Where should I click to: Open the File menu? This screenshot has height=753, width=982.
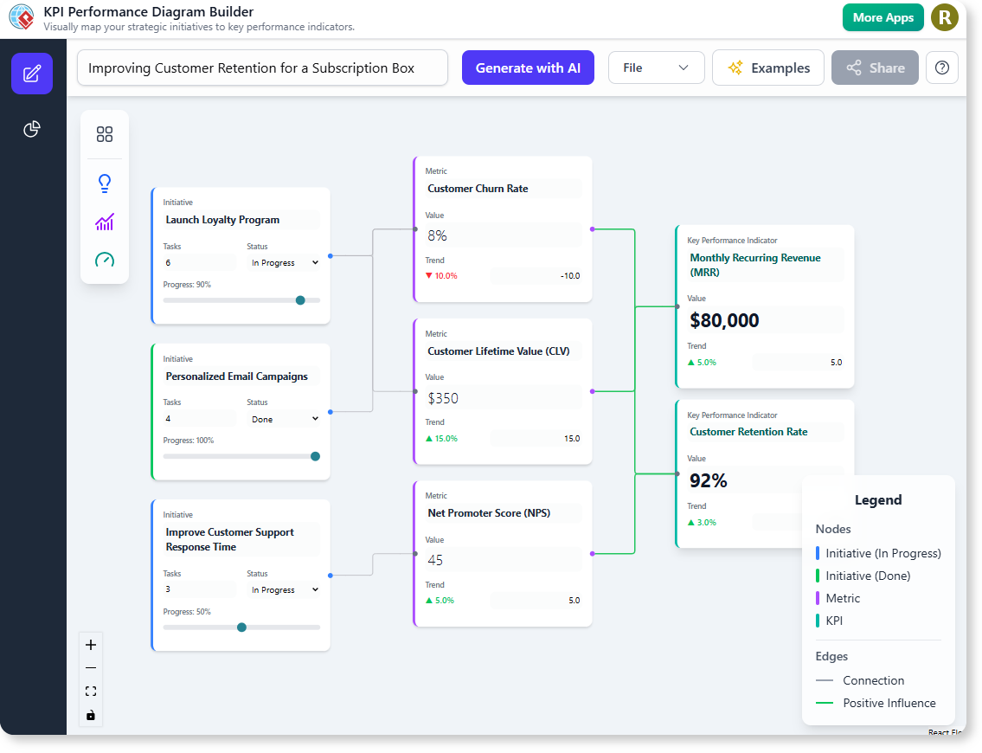[656, 67]
